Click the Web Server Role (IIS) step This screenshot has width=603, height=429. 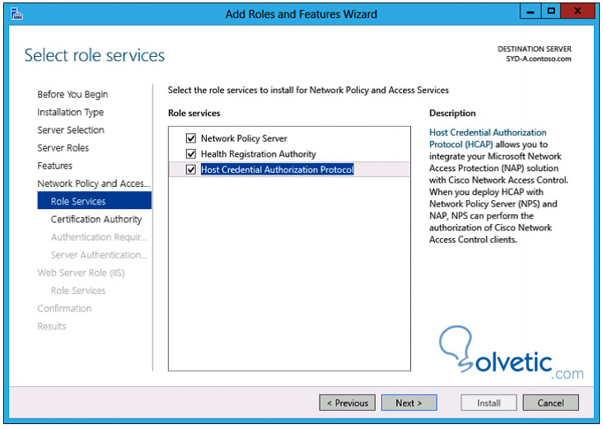tap(81, 273)
